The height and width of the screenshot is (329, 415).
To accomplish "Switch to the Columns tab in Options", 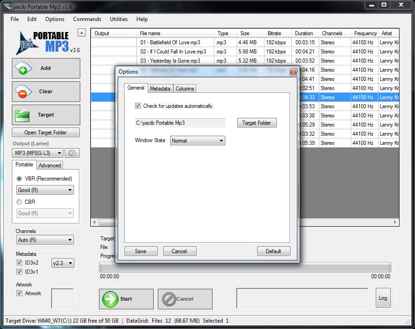I will coord(185,89).
